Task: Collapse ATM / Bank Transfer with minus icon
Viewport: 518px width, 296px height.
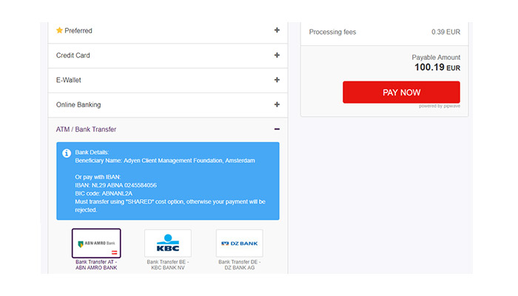Action: (x=277, y=129)
